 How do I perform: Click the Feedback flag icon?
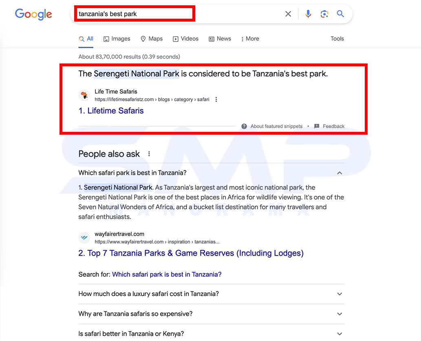[x=317, y=126]
